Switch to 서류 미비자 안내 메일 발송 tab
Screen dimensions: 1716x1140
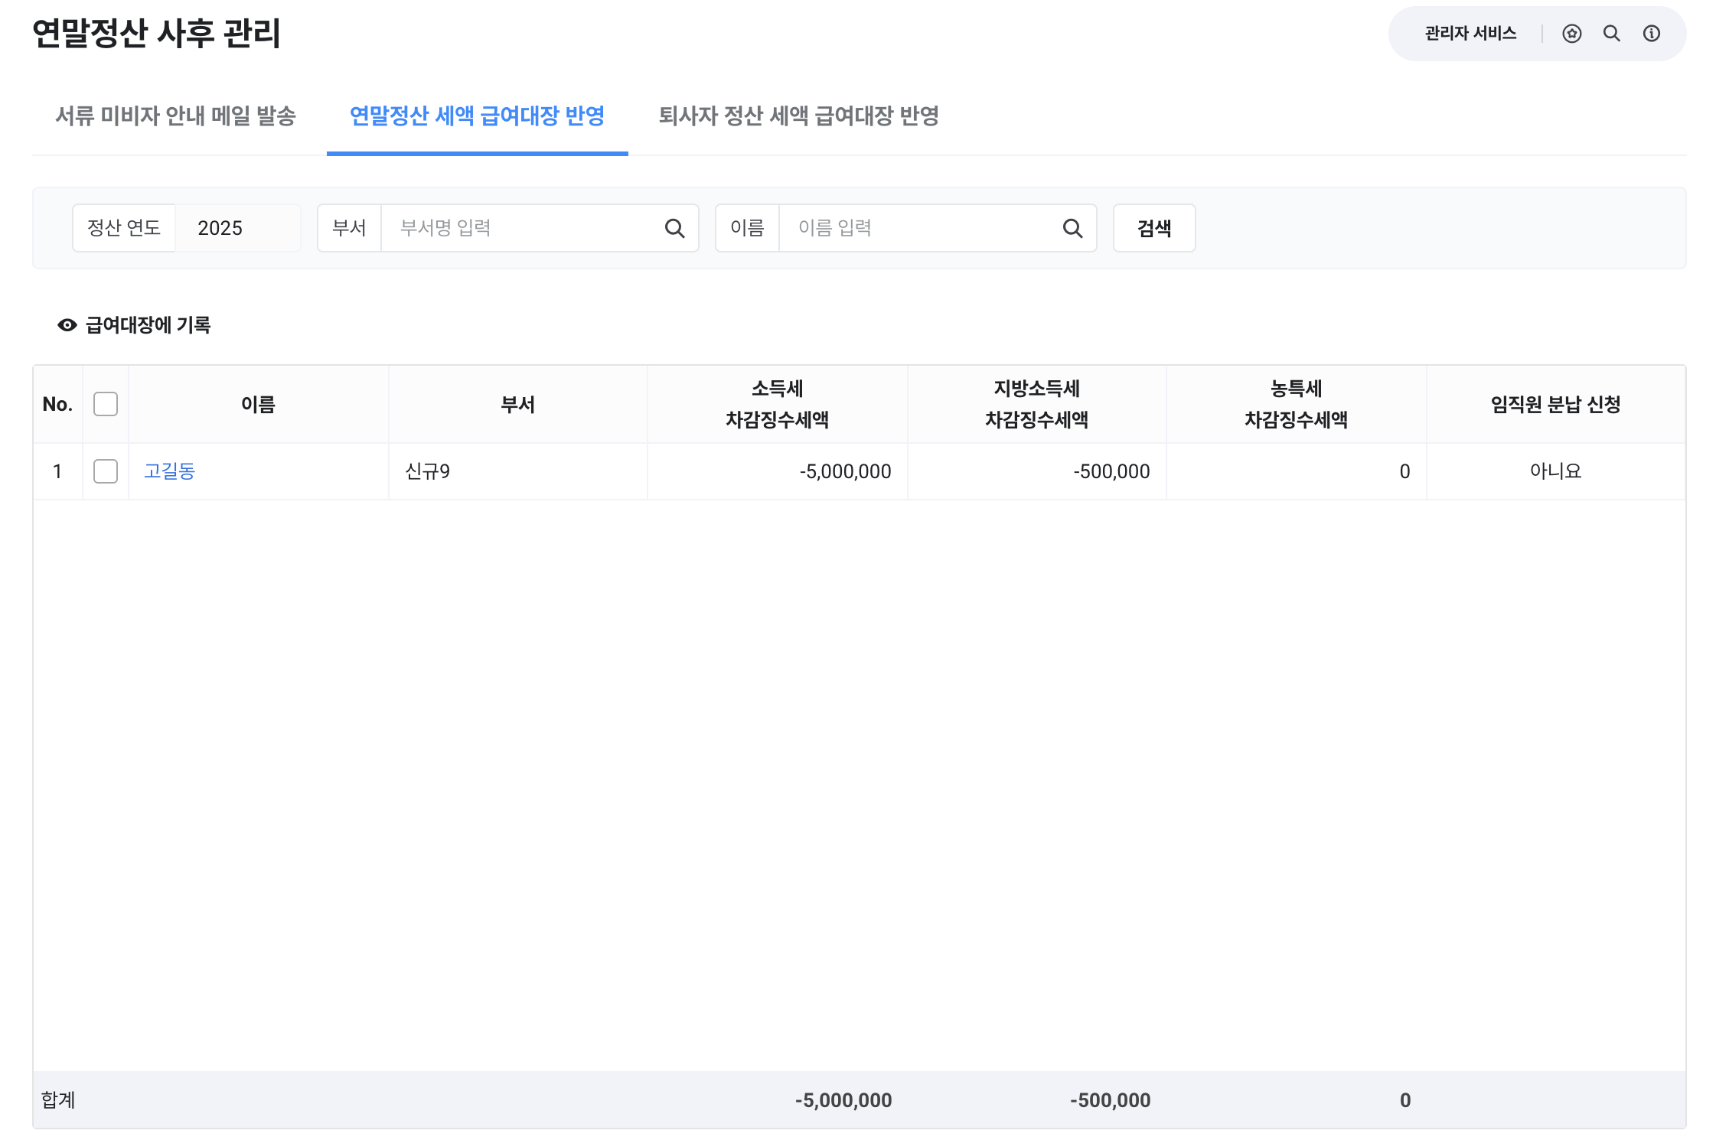(x=175, y=116)
